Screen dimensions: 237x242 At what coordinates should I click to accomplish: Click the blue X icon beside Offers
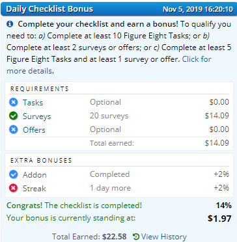(x=13, y=129)
